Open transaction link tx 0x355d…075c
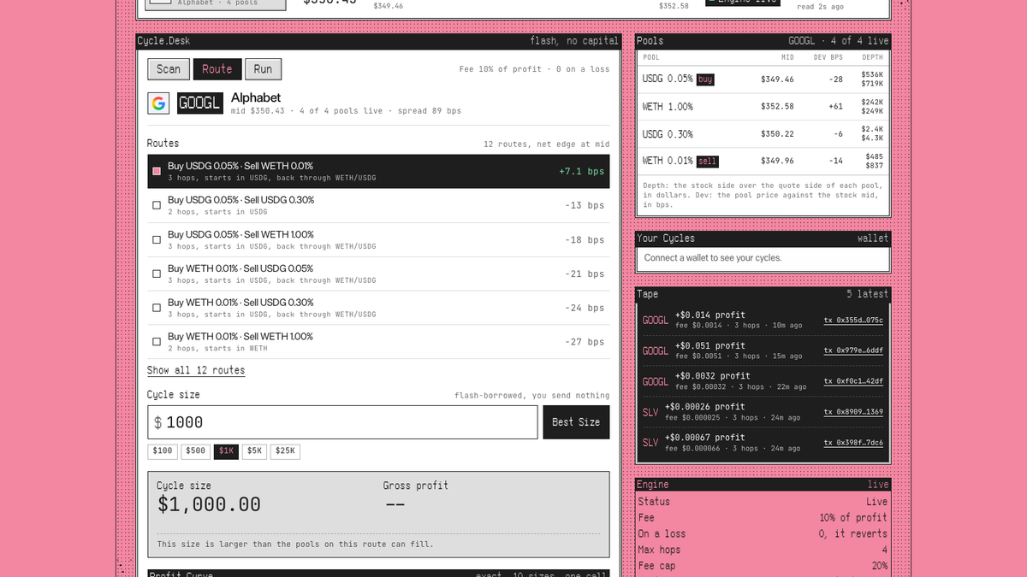 [x=853, y=320]
